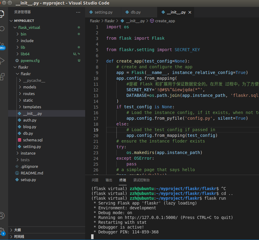This screenshot has width=259, height=240.
Task: Close the __init__.py editor tab
Action: tap(190, 12)
